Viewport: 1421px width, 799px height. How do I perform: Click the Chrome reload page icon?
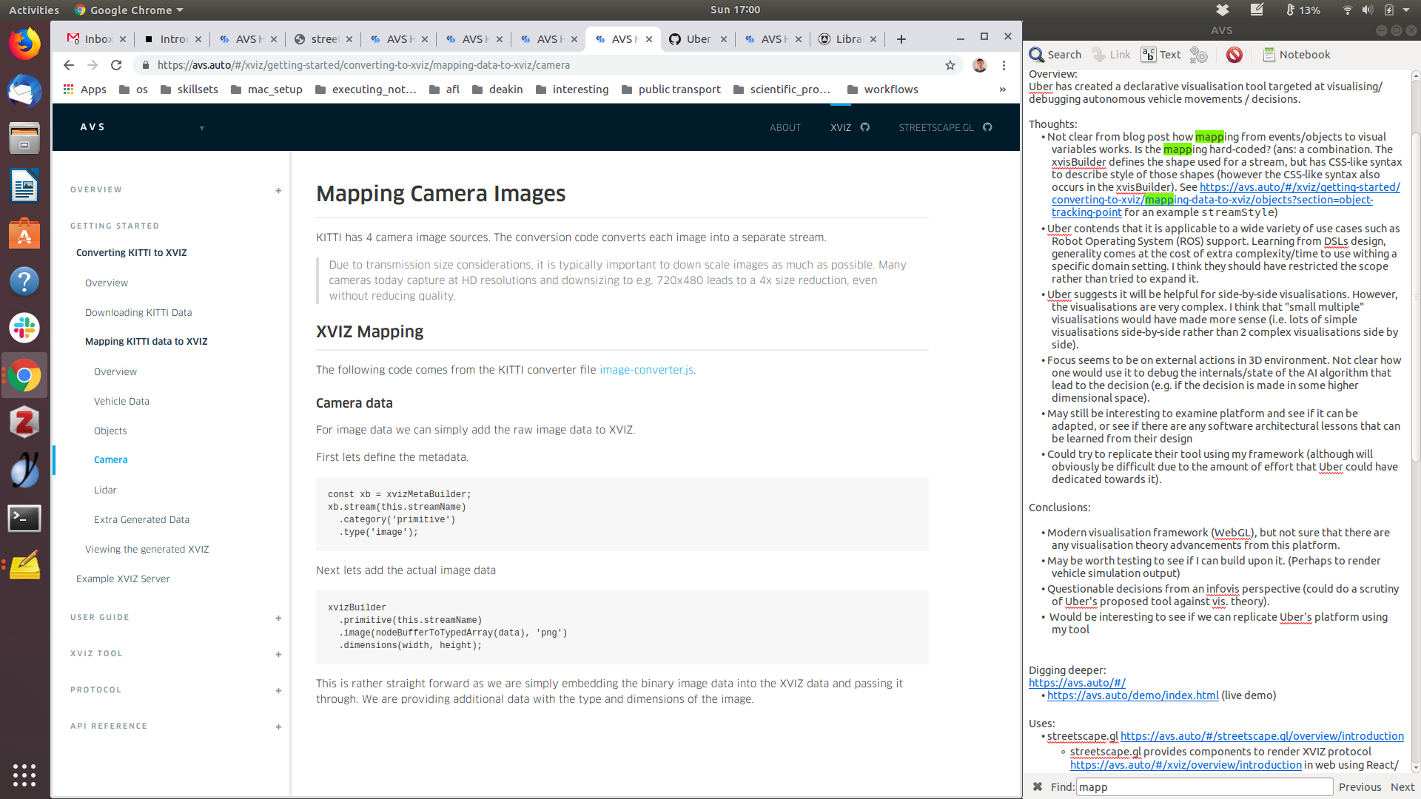116,65
